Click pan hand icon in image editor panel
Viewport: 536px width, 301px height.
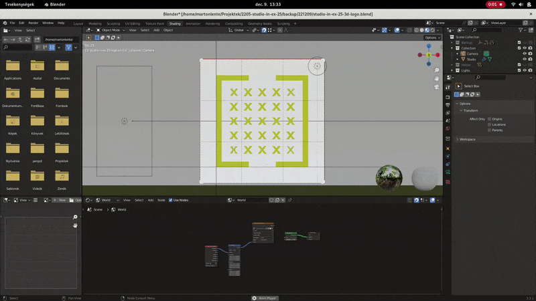tap(75, 225)
